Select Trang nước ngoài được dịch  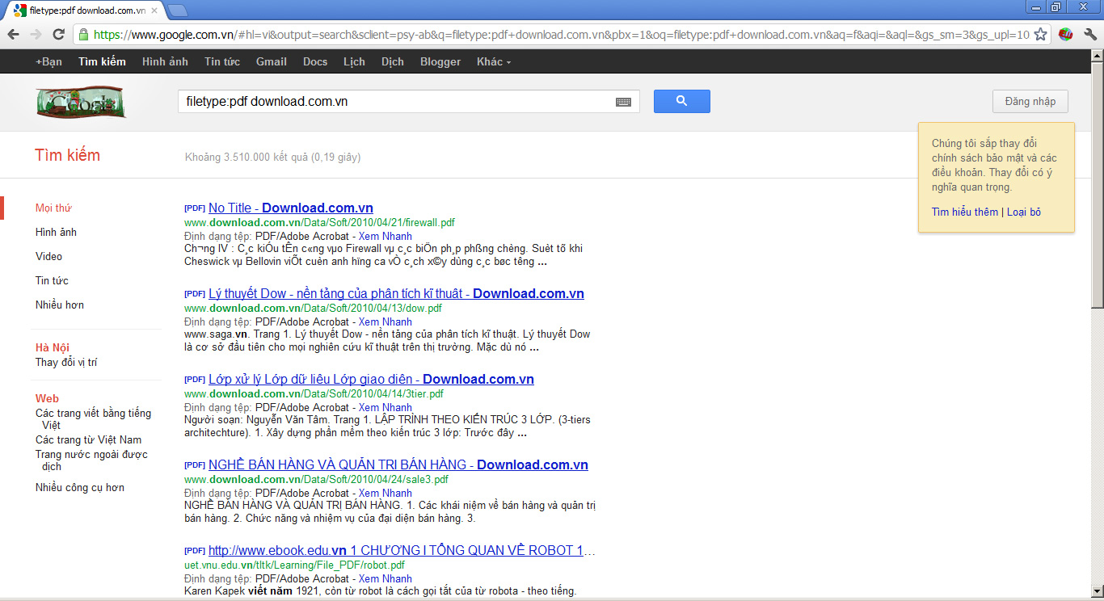[x=91, y=460]
